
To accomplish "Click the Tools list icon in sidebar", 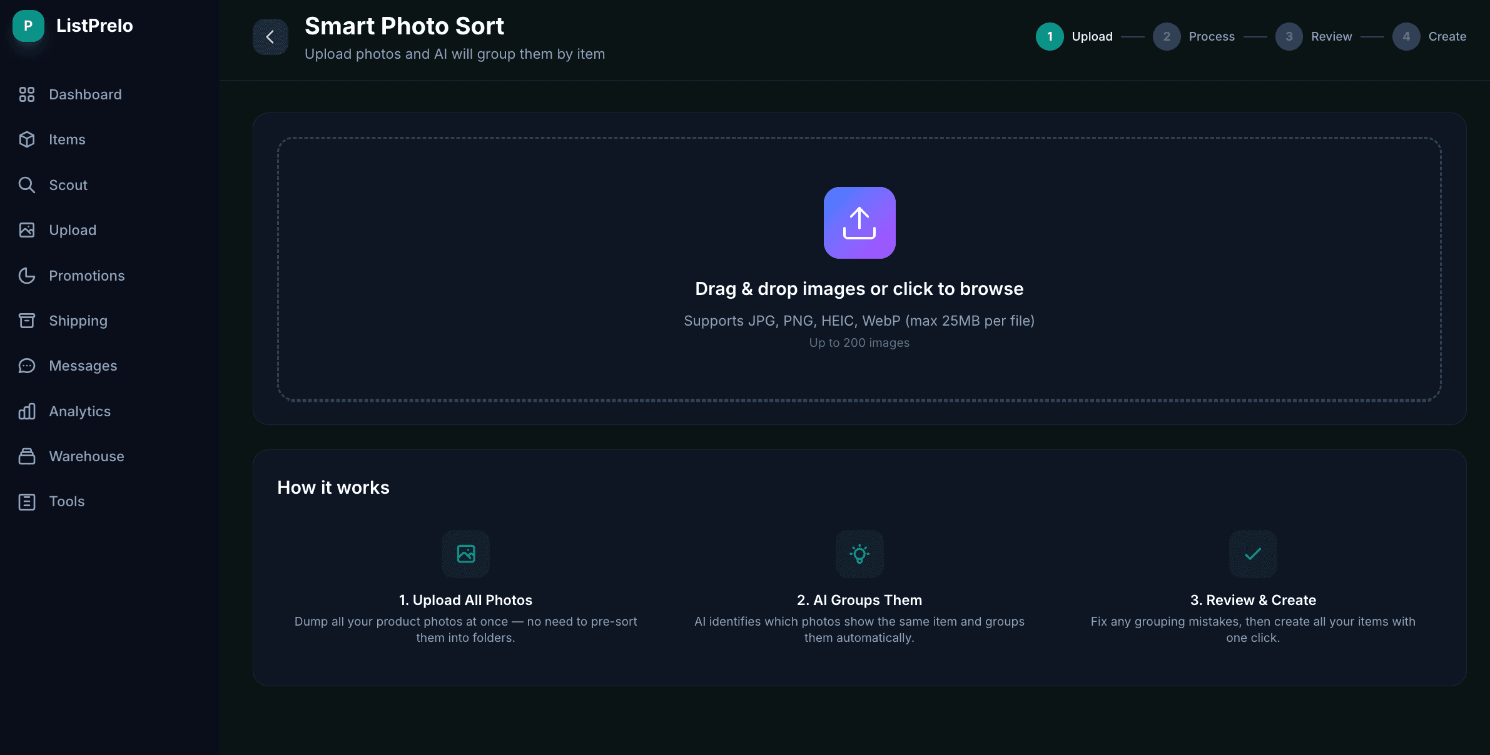I will (27, 501).
